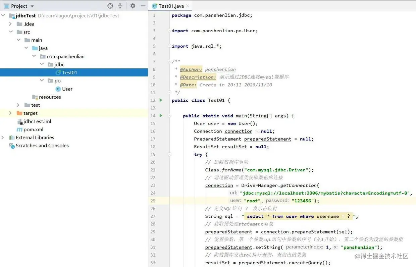The height and width of the screenshot is (267, 416).
Task: Fold the Javadoc comment at line 7
Action: pos(169,61)
